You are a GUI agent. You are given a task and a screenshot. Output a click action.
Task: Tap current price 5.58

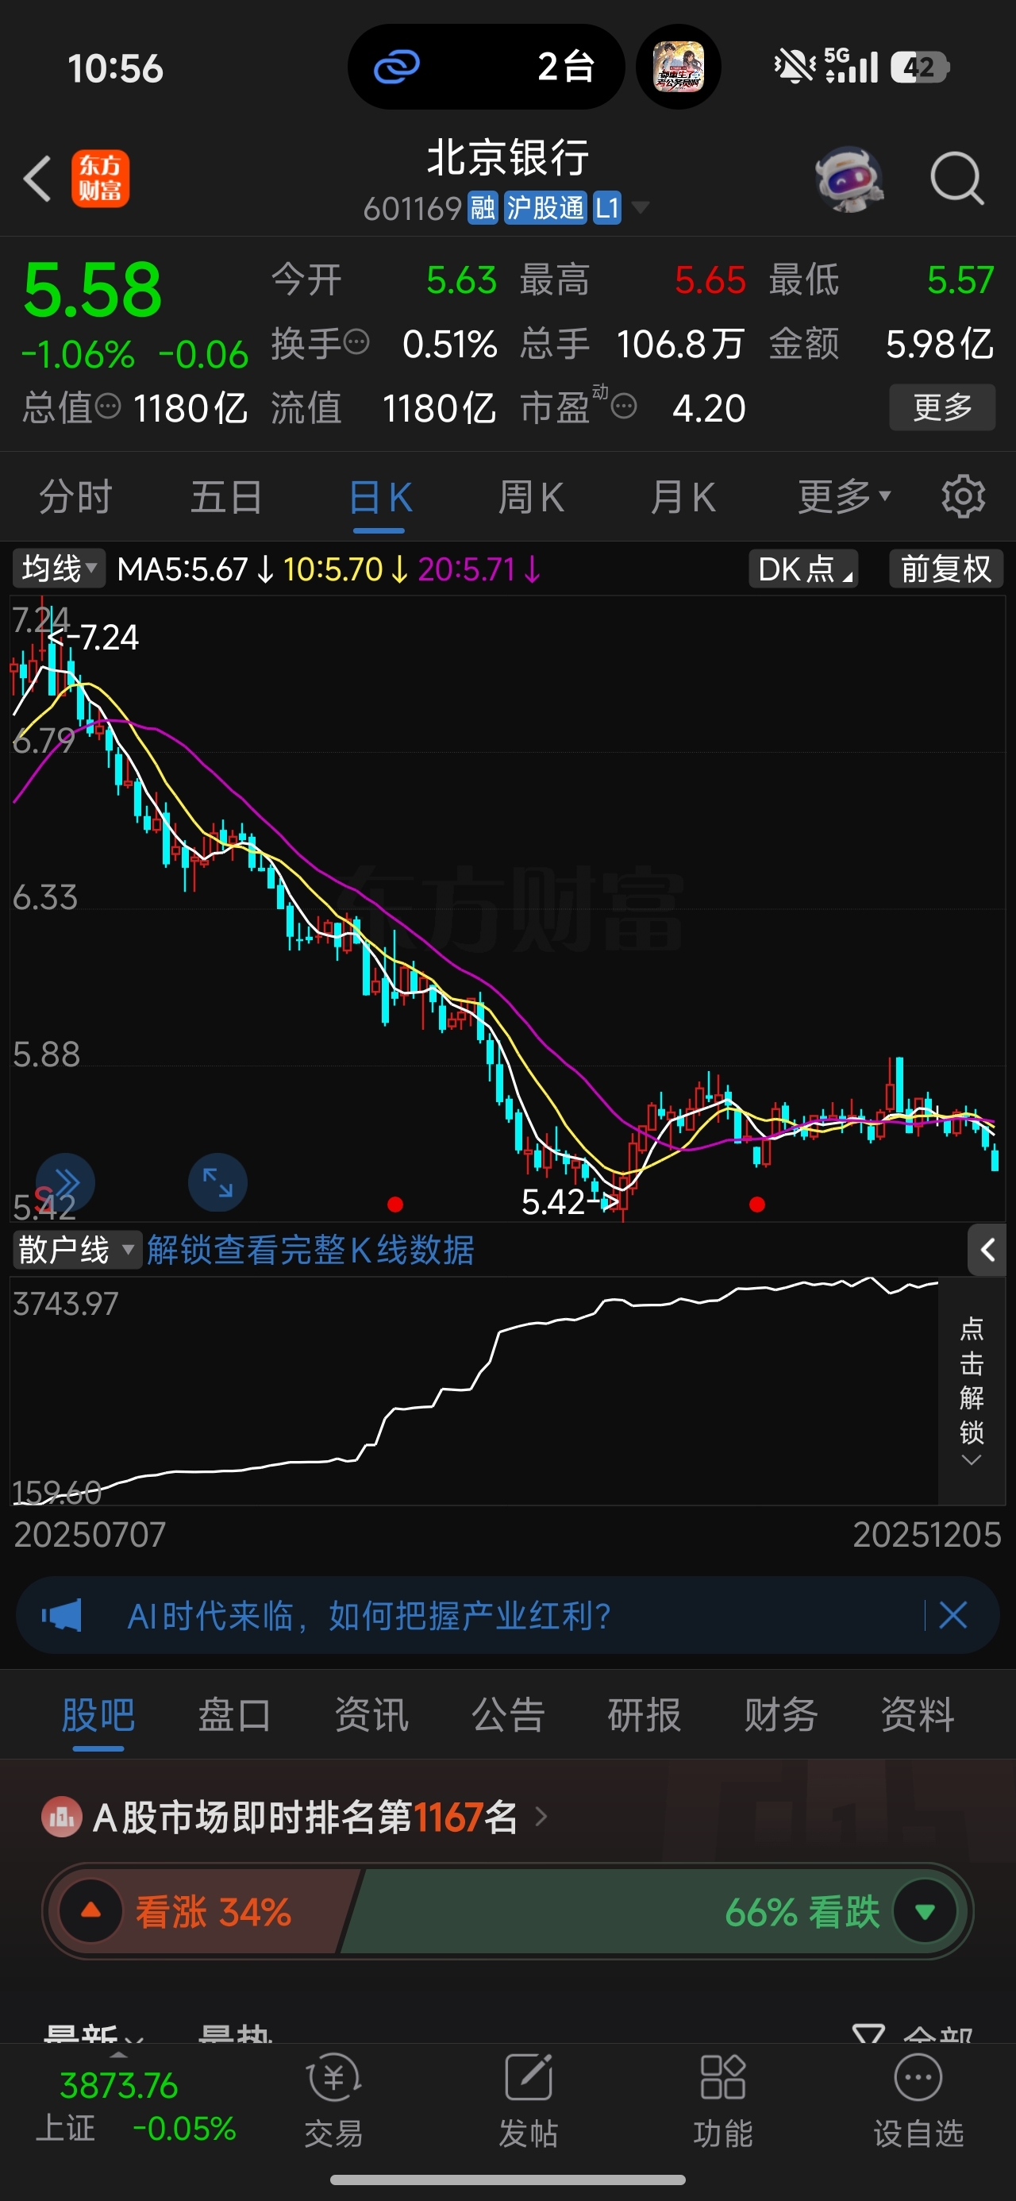(x=92, y=291)
